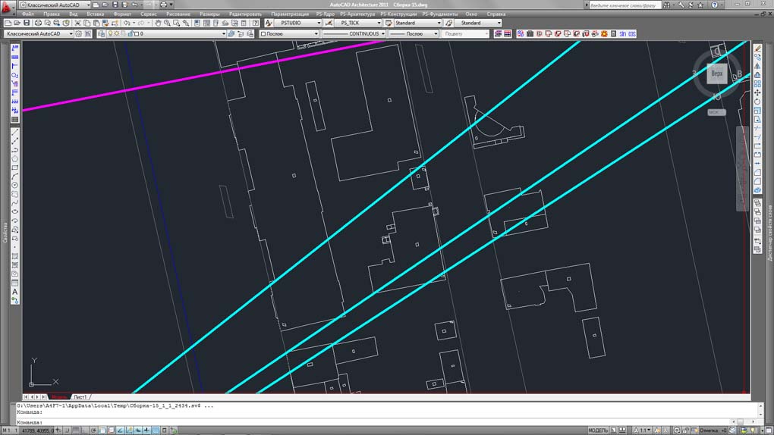
Task: Click the star favorites icon in title bar
Action: click(x=700, y=5)
